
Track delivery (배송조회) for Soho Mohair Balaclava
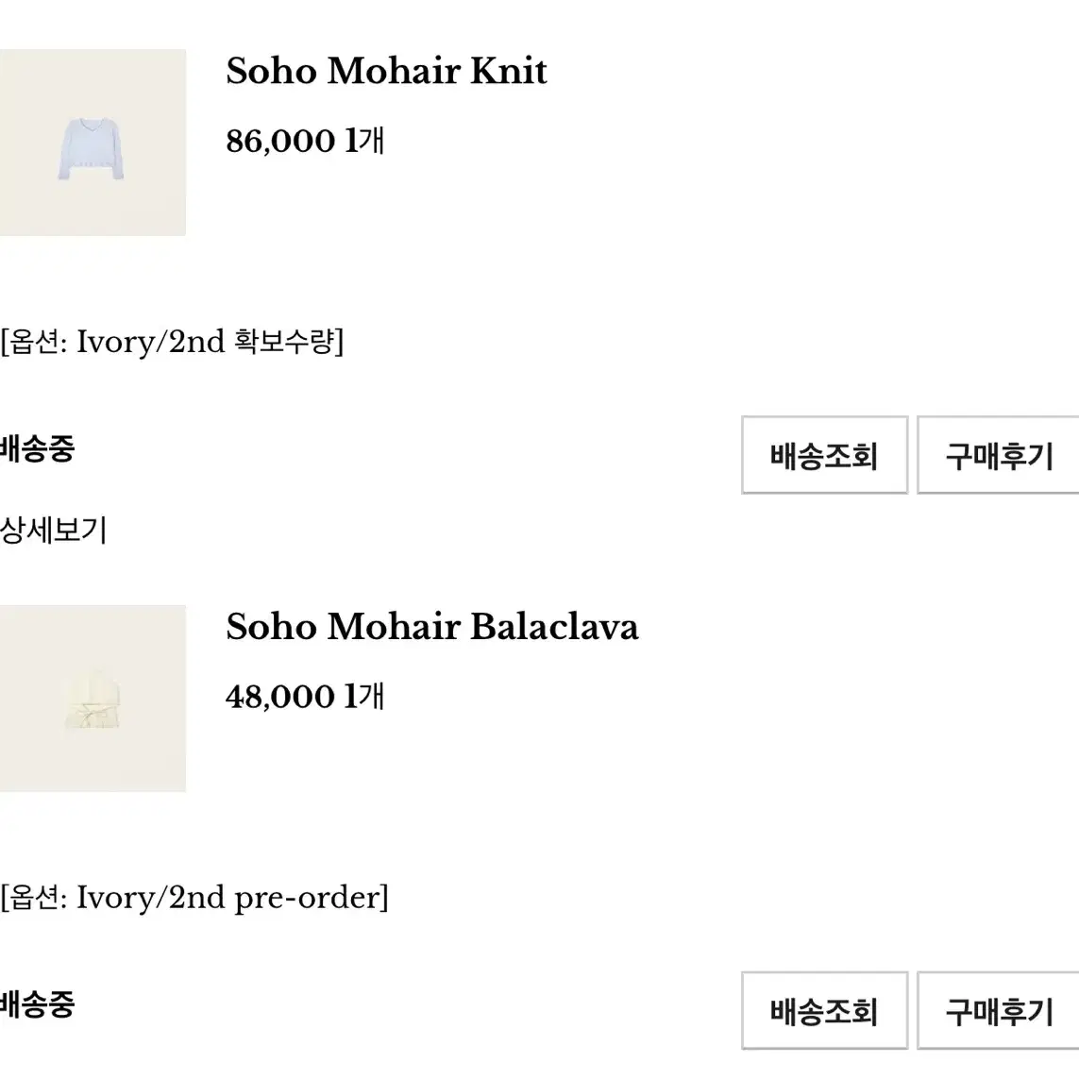(824, 1011)
